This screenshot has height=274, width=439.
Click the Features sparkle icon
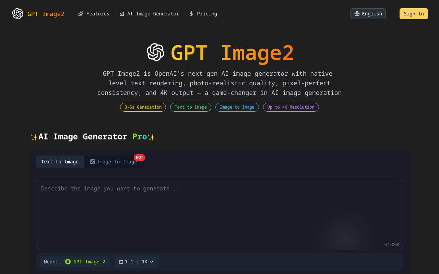pos(81,14)
